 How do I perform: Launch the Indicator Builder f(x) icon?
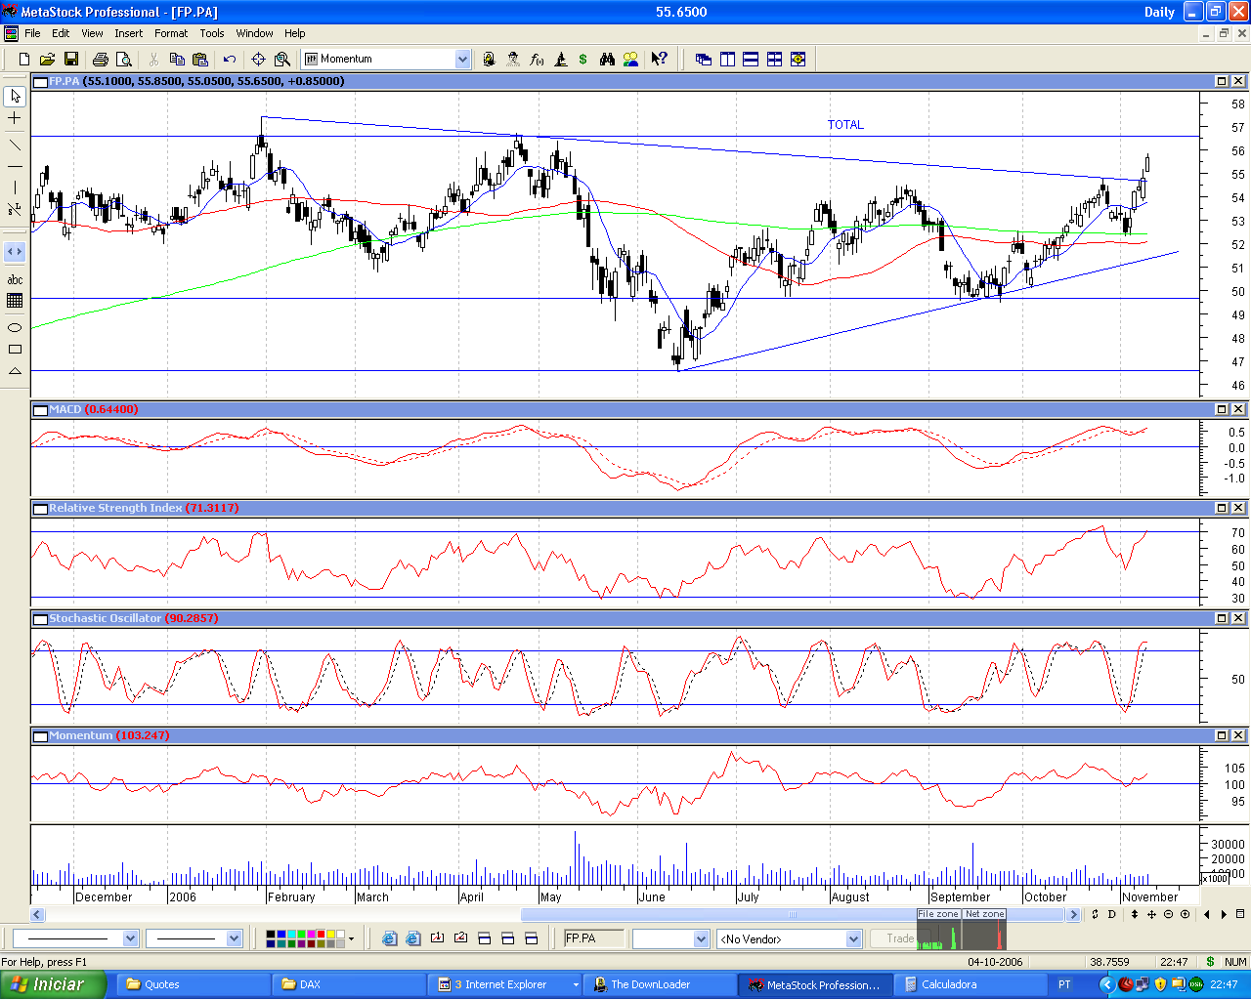[x=537, y=59]
